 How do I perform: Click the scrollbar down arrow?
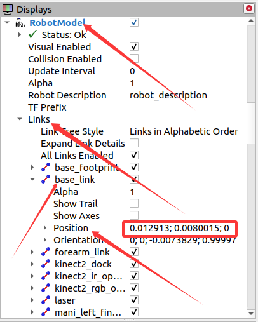click(x=251, y=314)
